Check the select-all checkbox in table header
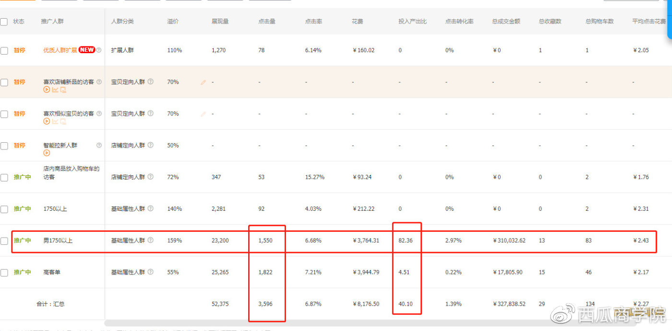This screenshot has width=672, height=331. 4,22
